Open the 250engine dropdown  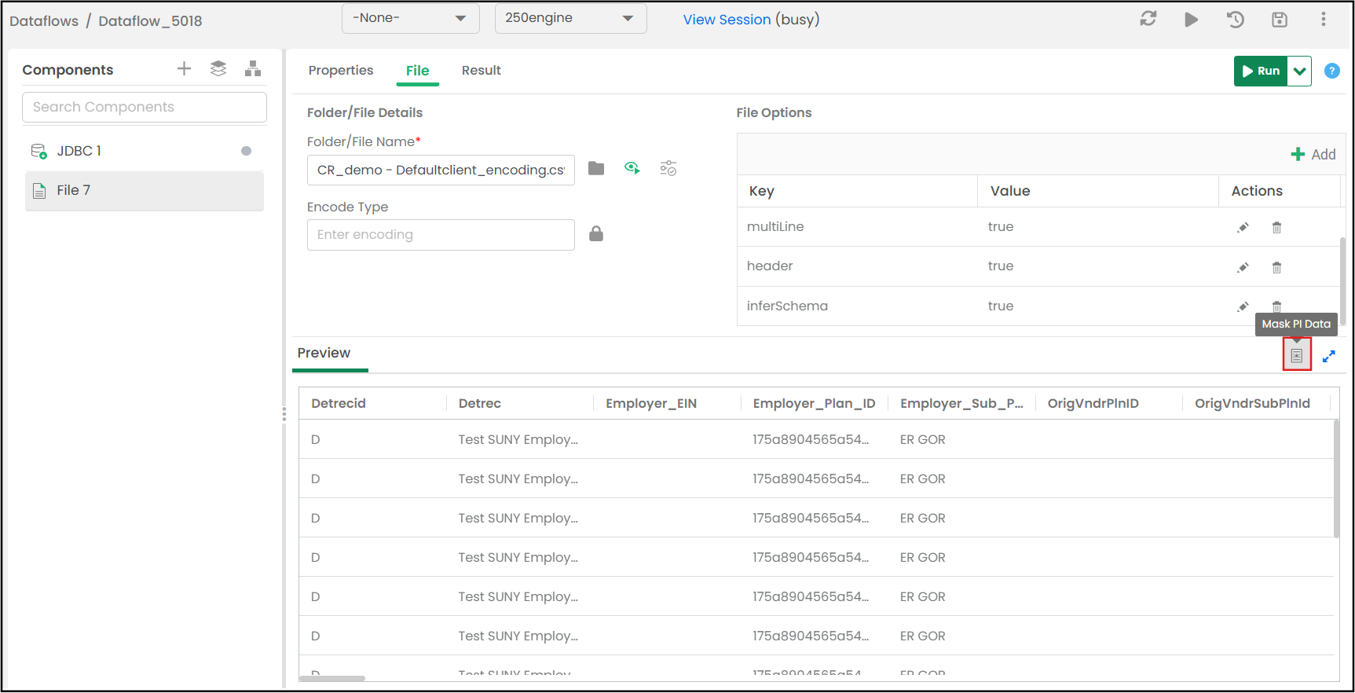click(x=570, y=18)
